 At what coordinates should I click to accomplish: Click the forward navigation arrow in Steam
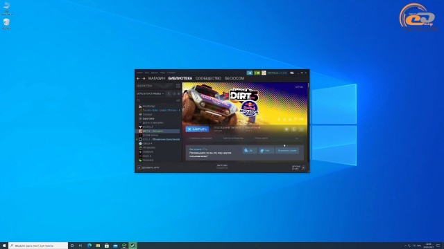[x=144, y=78]
